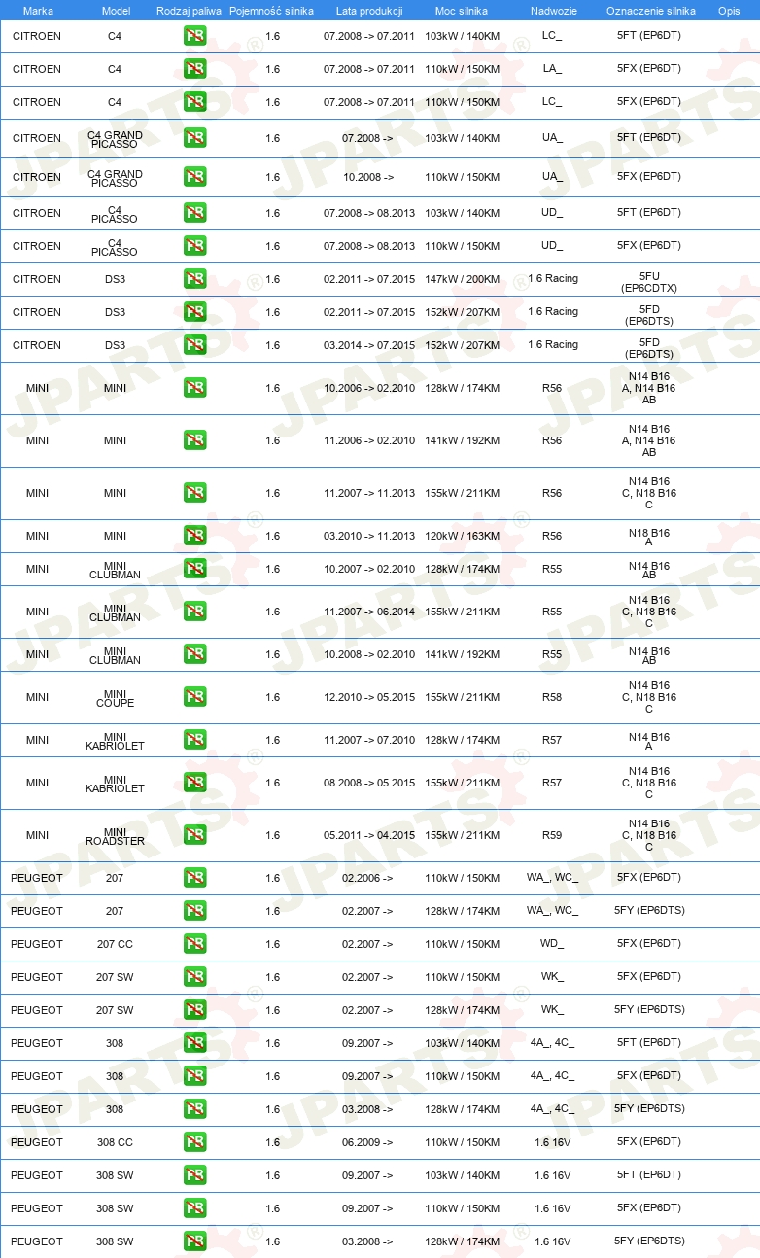Click the 11.2006 -> 02.2010 production dates
The width and height of the screenshot is (760, 1258).
[369, 440]
